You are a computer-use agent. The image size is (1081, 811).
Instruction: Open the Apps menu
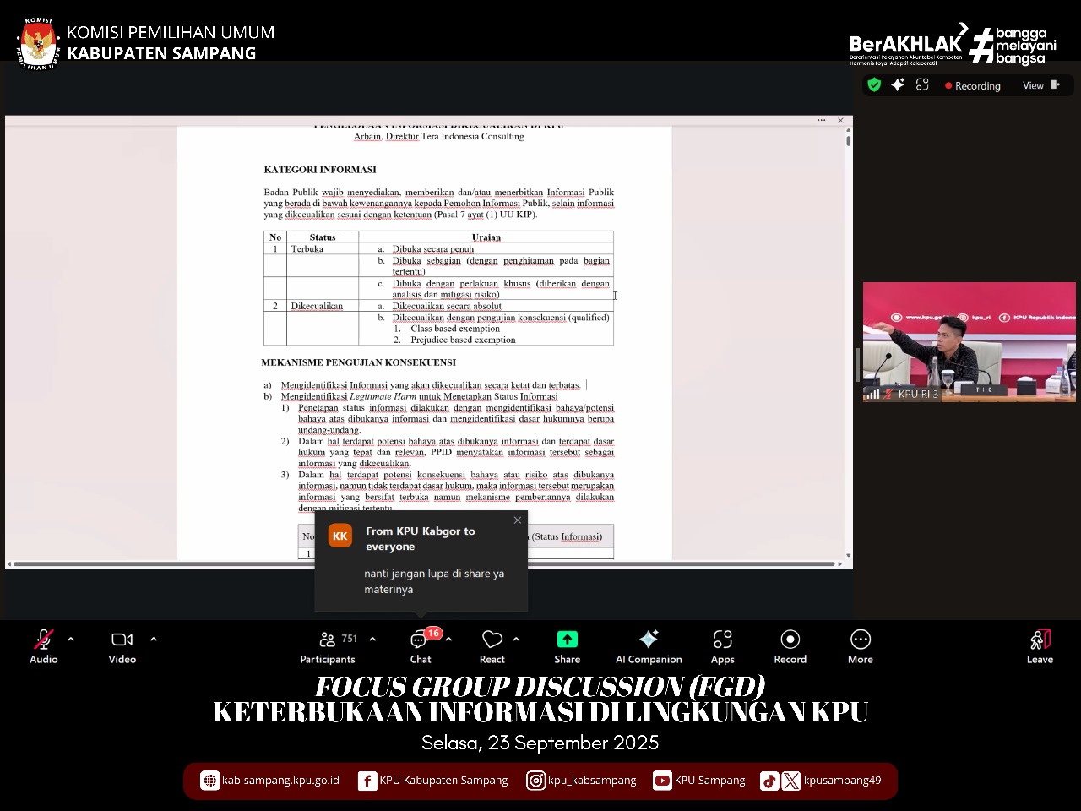point(723,646)
